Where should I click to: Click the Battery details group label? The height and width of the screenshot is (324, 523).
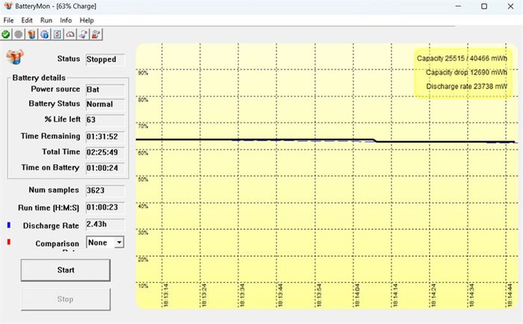tap(39, 78)
